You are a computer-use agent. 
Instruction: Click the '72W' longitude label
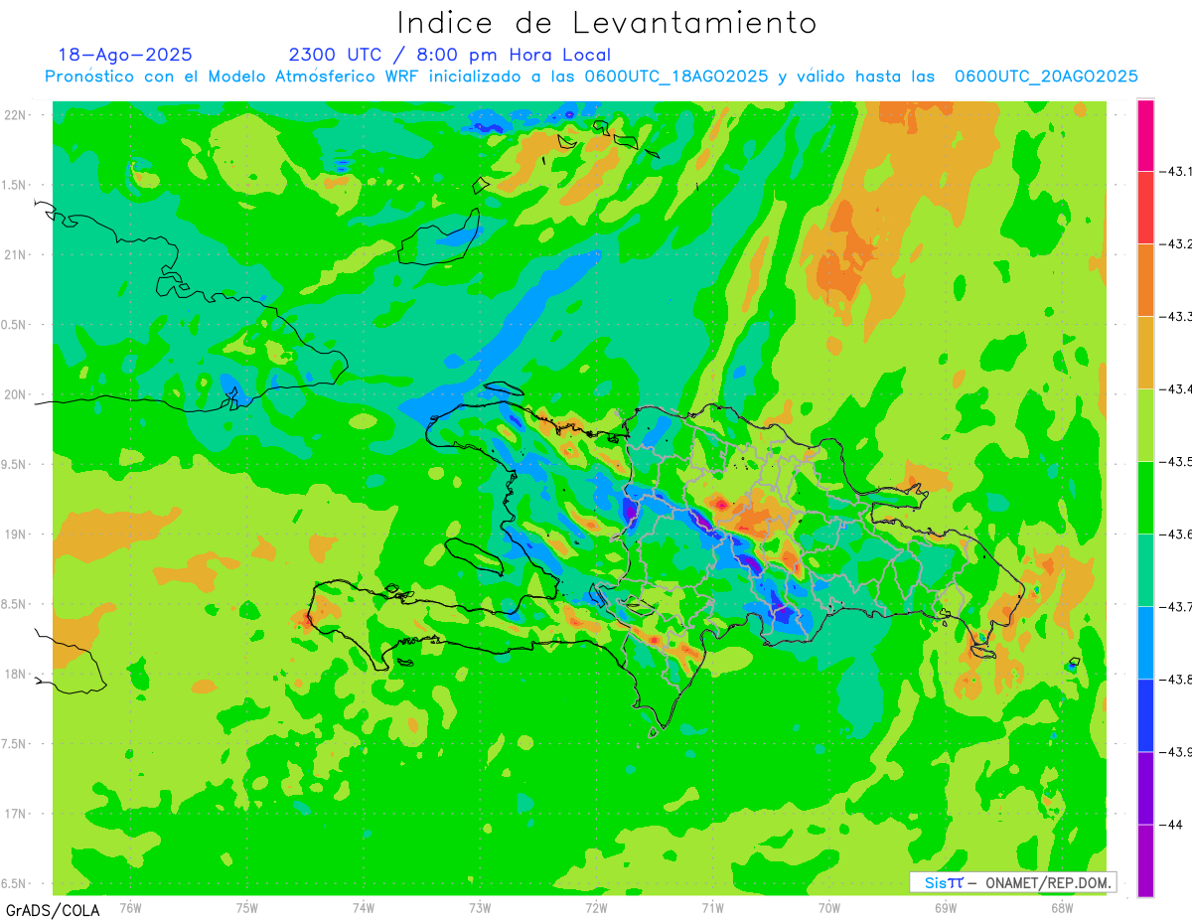tap(596, 907)
